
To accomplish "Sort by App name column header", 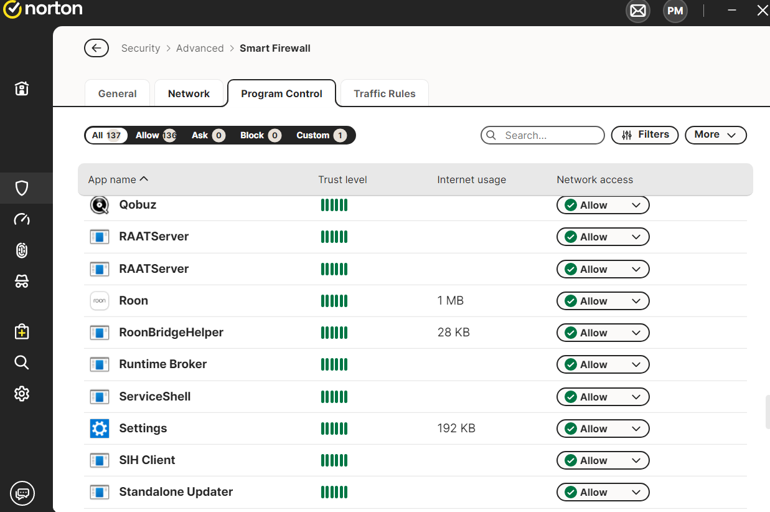I will coord(118,179).
